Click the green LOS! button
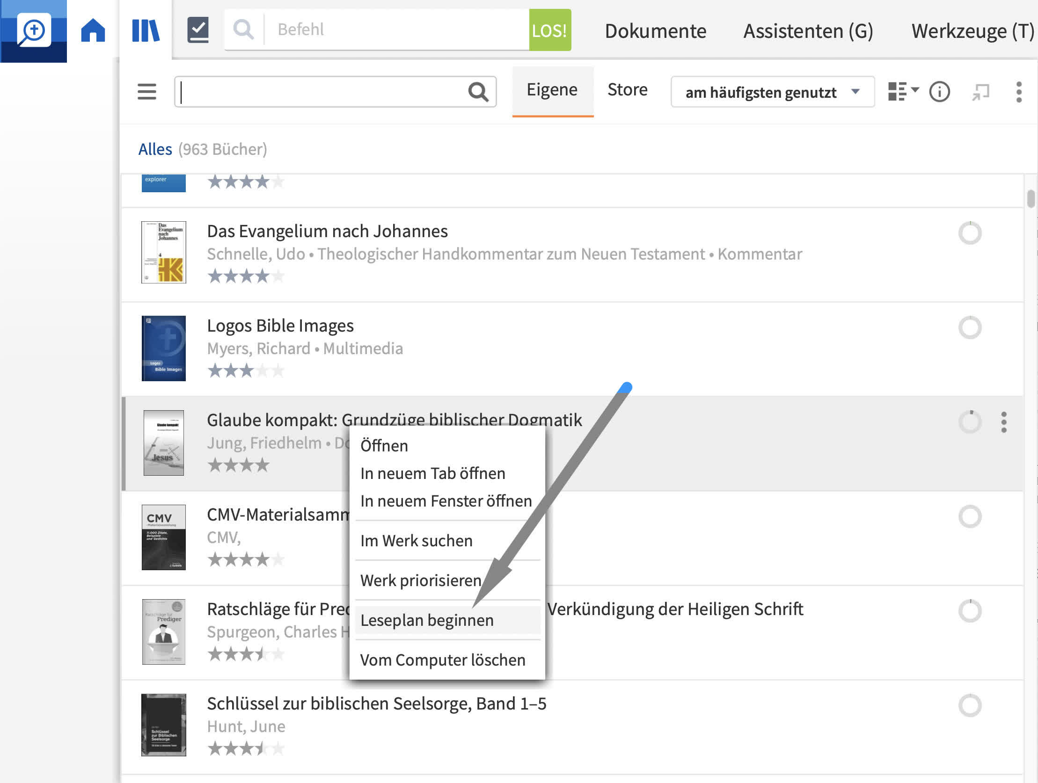Image resolution: width=1038 pixels, height=783 pixels. 549,29
